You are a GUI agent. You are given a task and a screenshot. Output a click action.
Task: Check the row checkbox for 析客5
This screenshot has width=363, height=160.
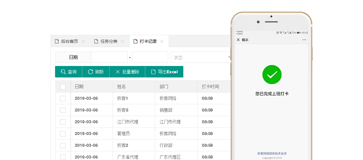point(63,110)
